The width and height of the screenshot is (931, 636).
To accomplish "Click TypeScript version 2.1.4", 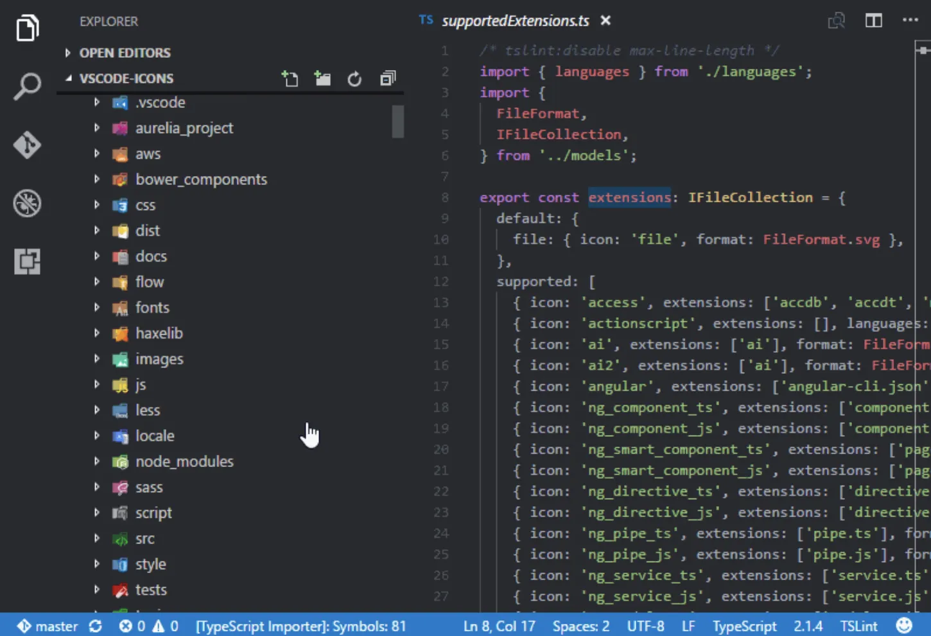I will tap(808, 626).
